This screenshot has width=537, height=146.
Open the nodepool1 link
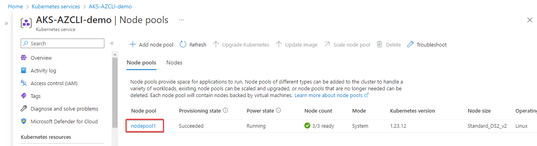[143, 126]
